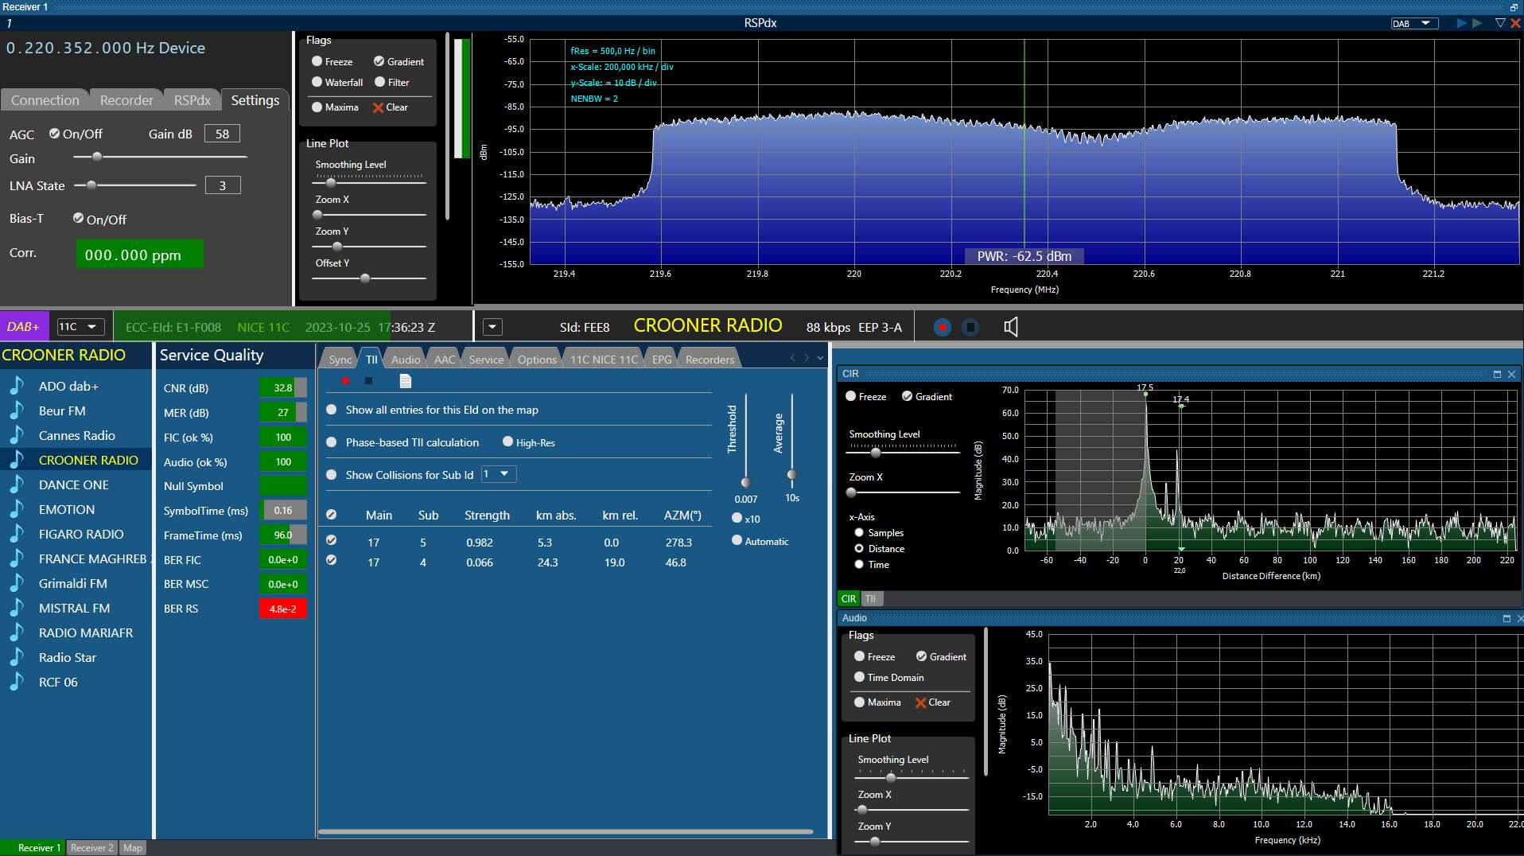Screen dimensions: 1524x856
Task: Mute audio via the speaker icon
Action: 1010,327
